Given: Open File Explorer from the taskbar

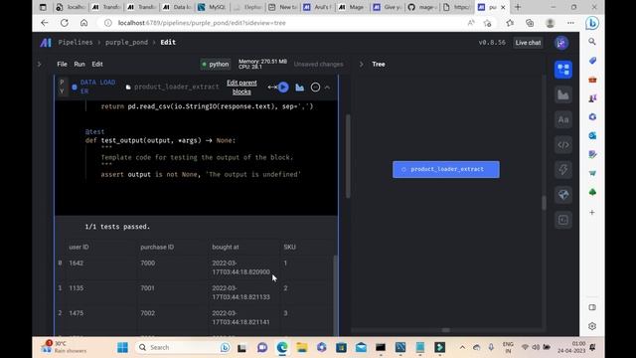Looking at the screenshot, I should pos(302,347).
